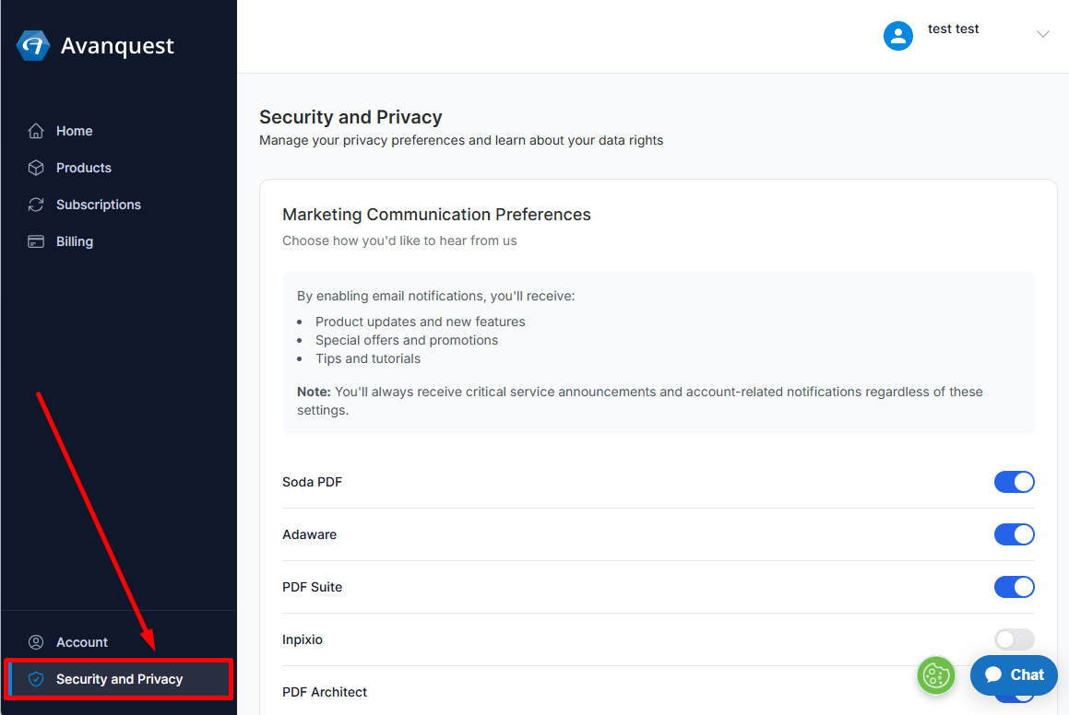Disable the Soda PDF email toggle
Image resolution: width=1069 pixels, height=715 pixels.
tap(1014, 482)
